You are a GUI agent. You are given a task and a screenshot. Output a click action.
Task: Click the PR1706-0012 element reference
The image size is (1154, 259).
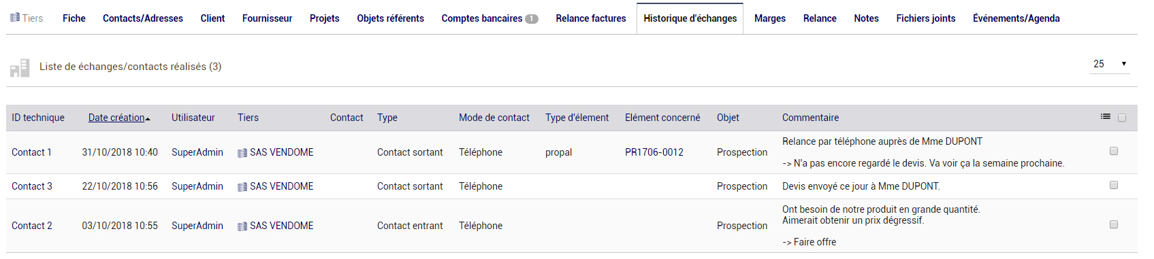(654, 152)
